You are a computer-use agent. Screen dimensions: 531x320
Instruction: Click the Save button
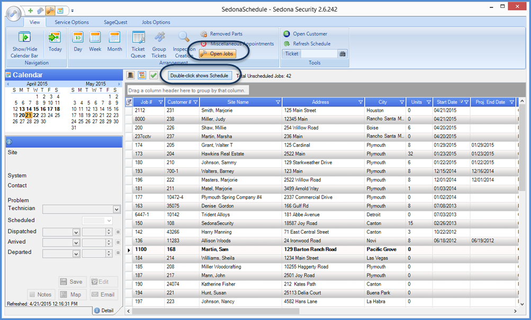pyautogui.click(x=72, y=282)
